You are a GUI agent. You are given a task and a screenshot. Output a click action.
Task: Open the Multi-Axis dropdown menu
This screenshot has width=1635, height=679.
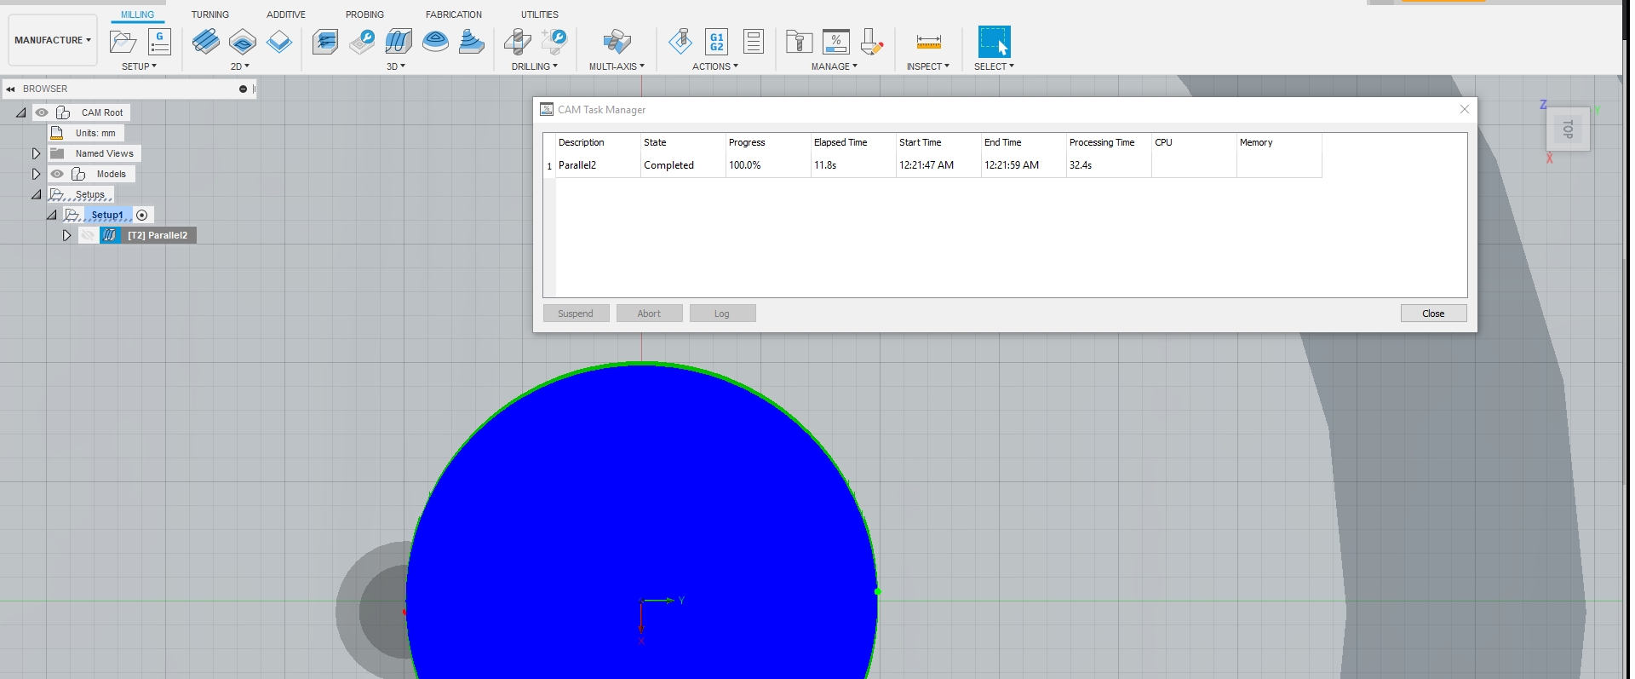(617, 66)
